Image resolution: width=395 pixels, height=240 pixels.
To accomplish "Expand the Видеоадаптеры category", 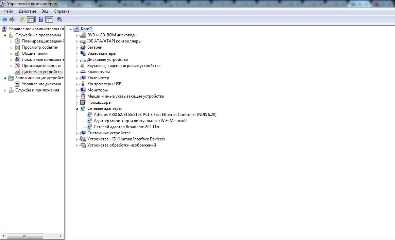I will (x=77, y=54).
